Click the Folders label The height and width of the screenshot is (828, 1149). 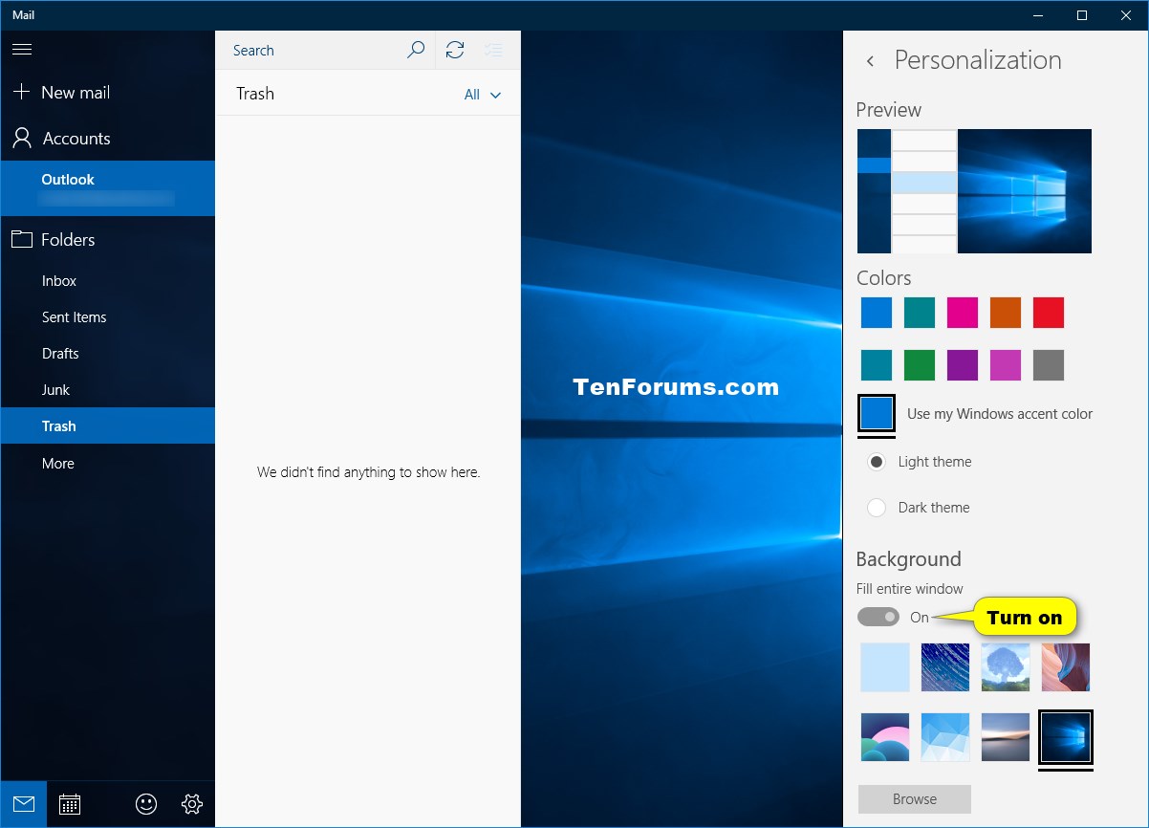pos(68,240)
